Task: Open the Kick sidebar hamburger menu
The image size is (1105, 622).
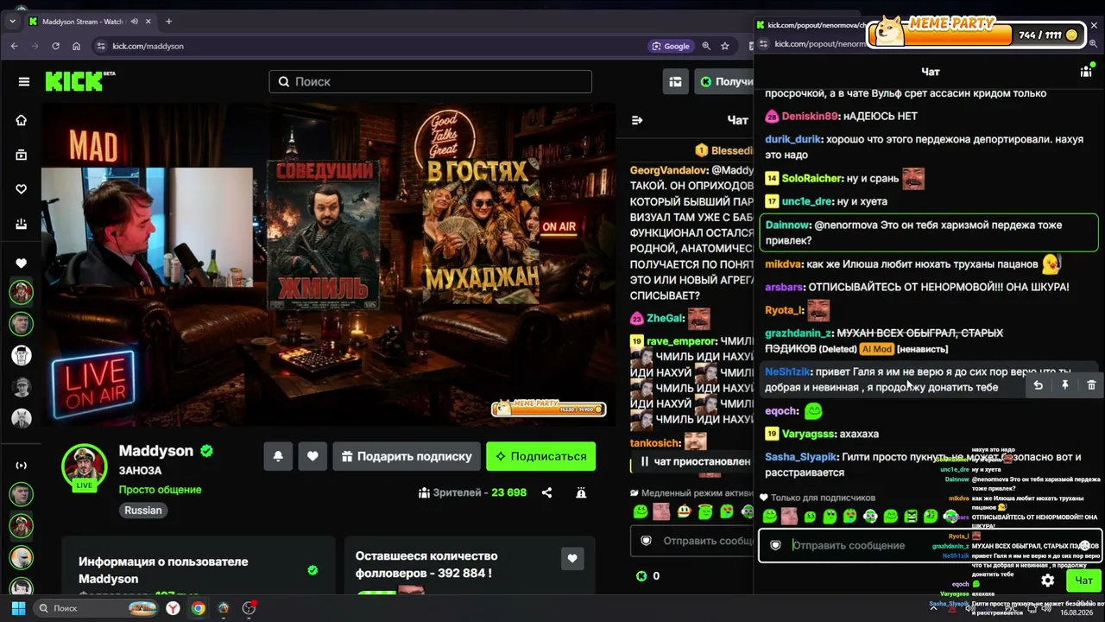Action: (x=24, y=81)
